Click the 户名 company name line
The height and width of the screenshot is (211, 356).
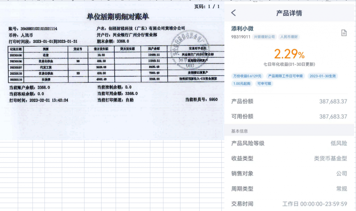pos(141,28)
